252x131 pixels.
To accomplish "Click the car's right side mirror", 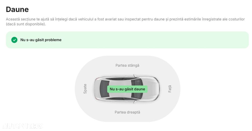I will [135, 102].
